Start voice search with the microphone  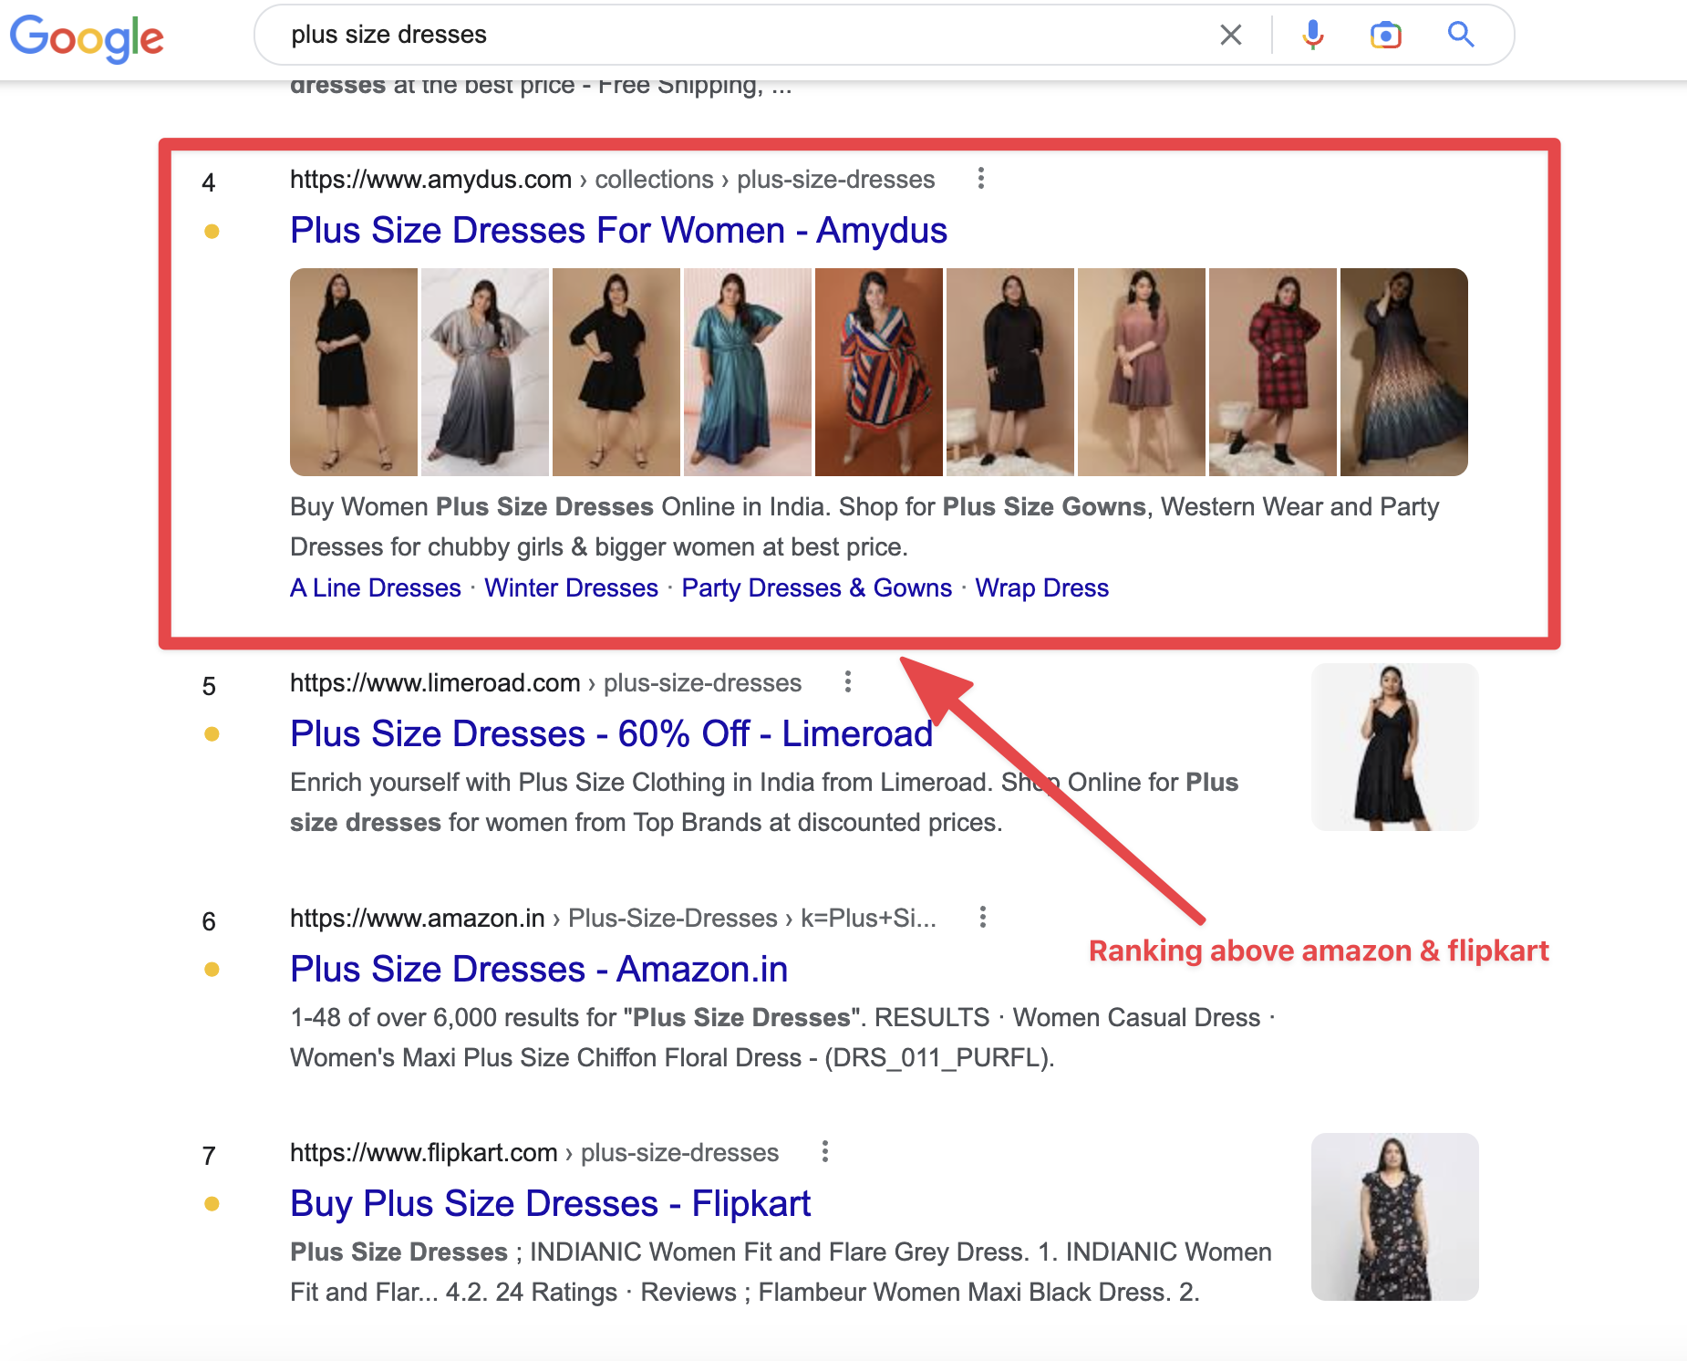[x=1312, y=36]
